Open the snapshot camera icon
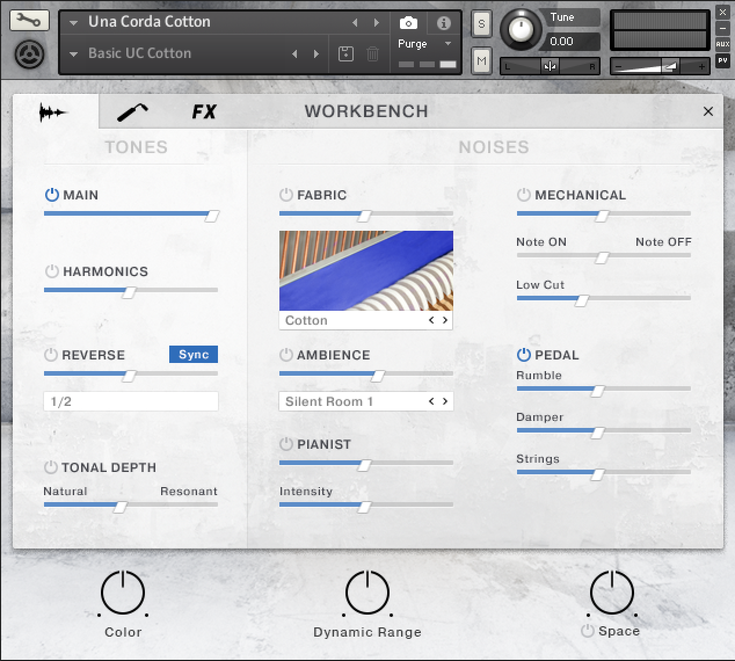735x661 pixels. tap(408, 23)
